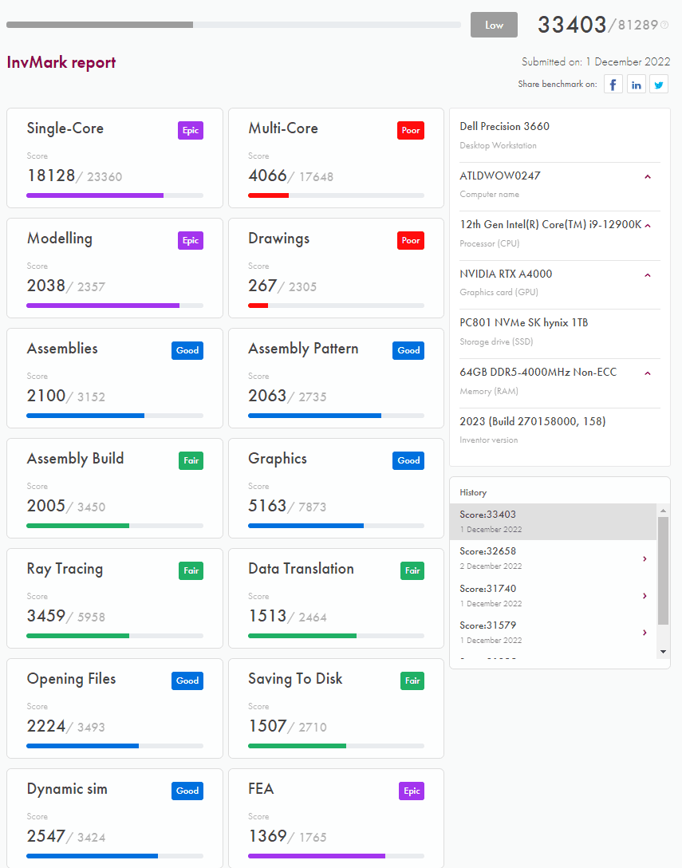Click the Single-Core card title

tap(65, 128)
